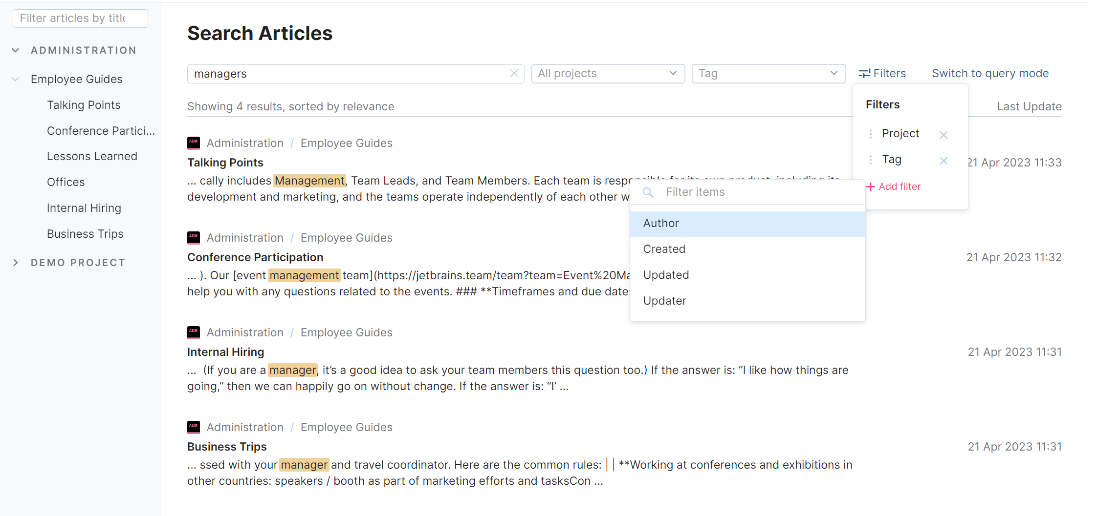
Task: Expand the Demo Project section
Action: pos(16,263)
